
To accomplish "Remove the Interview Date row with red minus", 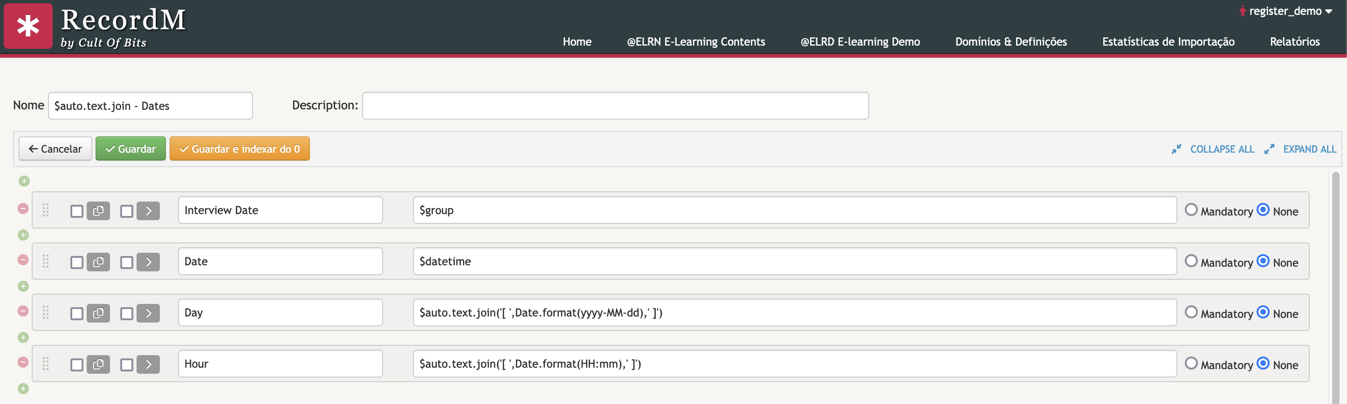I will click(x=23, y=209).
